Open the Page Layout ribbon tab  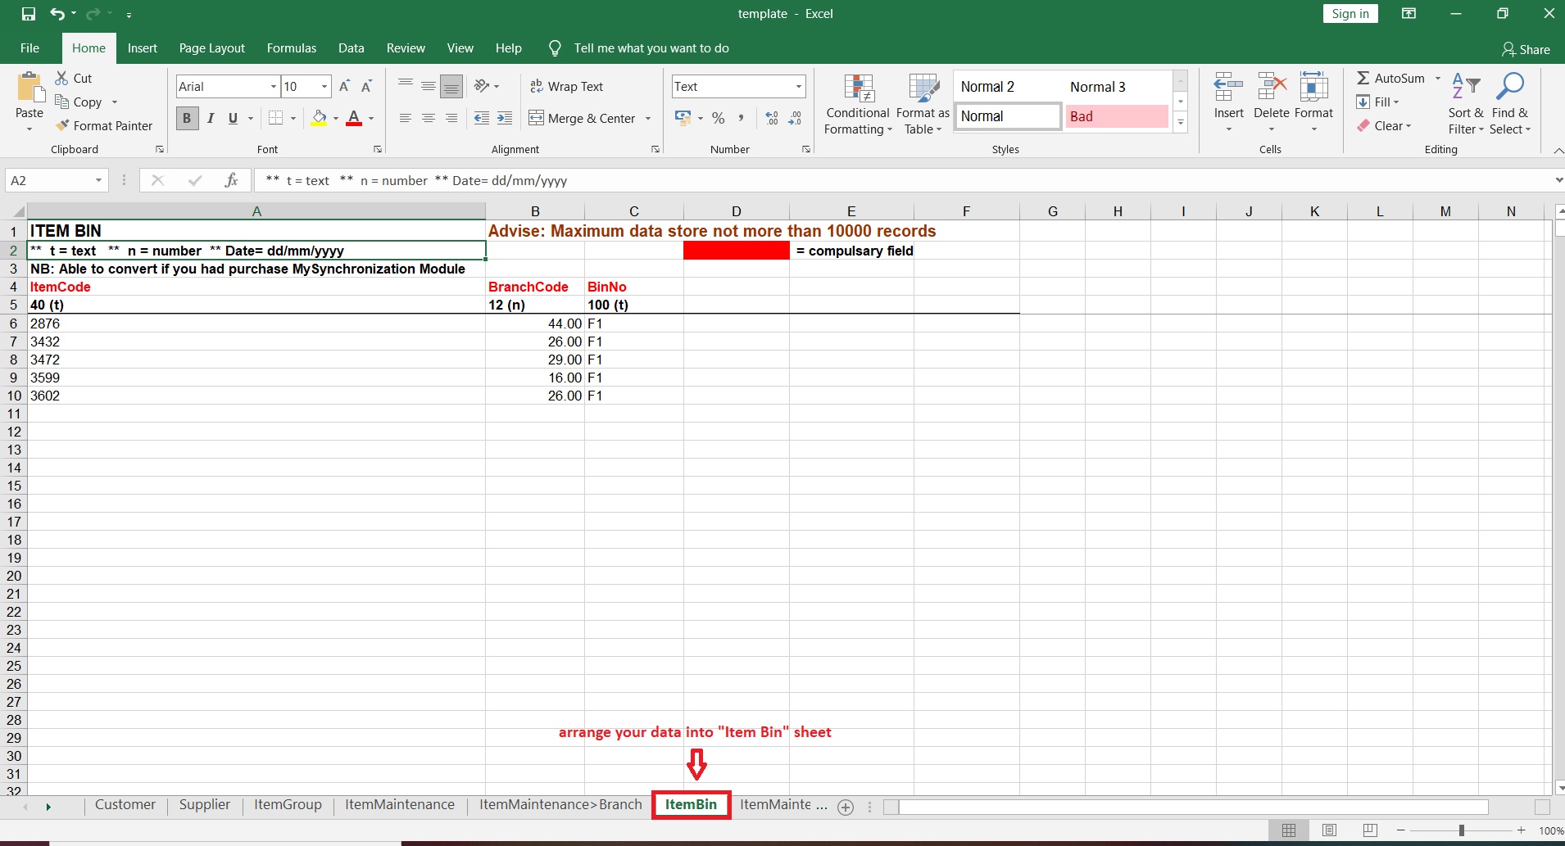click(211, 48)
